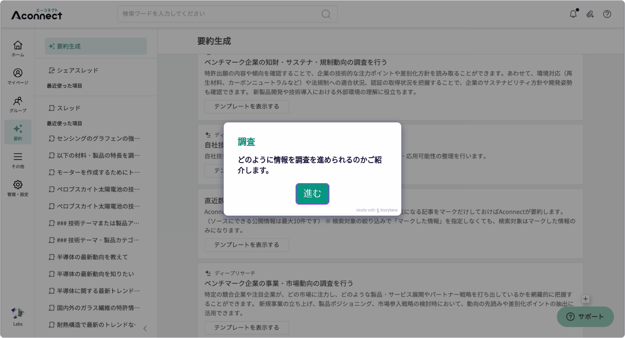Open the Made with Storylane link
The width and height of the screenshot is (625, 338).
(x=377, y=210)
